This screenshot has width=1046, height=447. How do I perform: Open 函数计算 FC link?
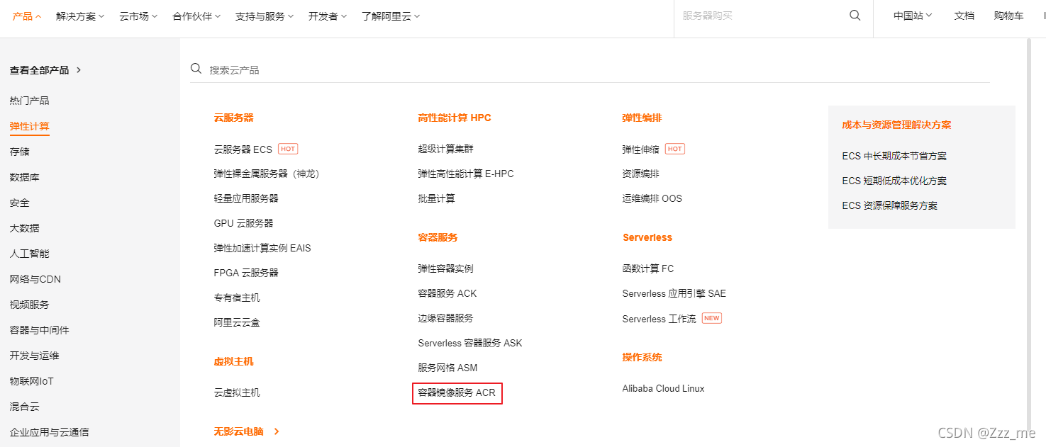click(648, 268)
